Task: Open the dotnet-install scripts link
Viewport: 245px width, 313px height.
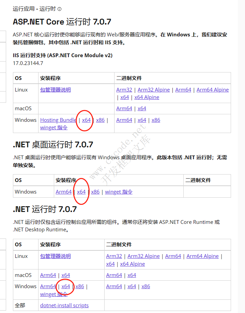Action: [x=64, y=306]
